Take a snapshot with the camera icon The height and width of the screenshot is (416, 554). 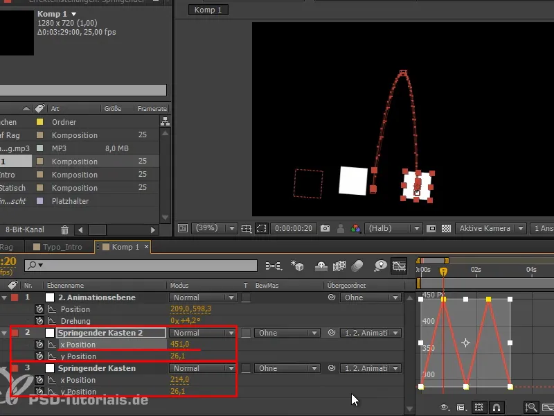(x=325, y=229)
